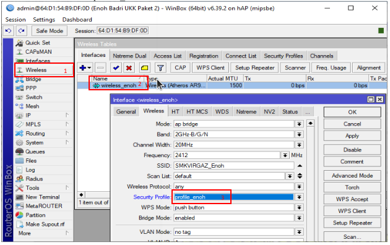Click Make Supout.rif in sidebar
Screen dimensions: 390x245
pos(45,225)
